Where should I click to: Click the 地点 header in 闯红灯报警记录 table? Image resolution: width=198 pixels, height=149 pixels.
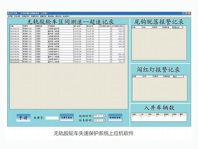(x=178, y=76)
